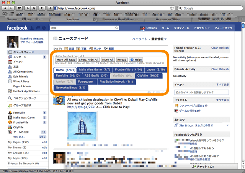Image resolution: width=245 pixels, height=173 pixels.
Task: Click the search magnifier in Facebook search box
Action: coord(116,28)
